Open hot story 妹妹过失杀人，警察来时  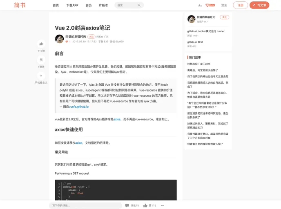click(208, 126)
